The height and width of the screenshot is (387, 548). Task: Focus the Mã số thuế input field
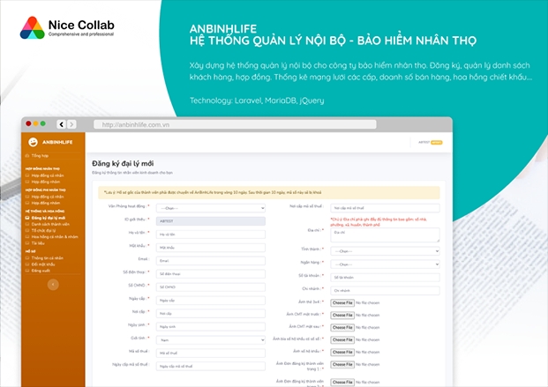(210, 354)
